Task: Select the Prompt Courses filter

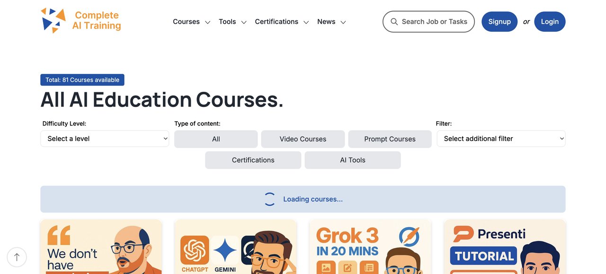Action: tap(390, 139)
